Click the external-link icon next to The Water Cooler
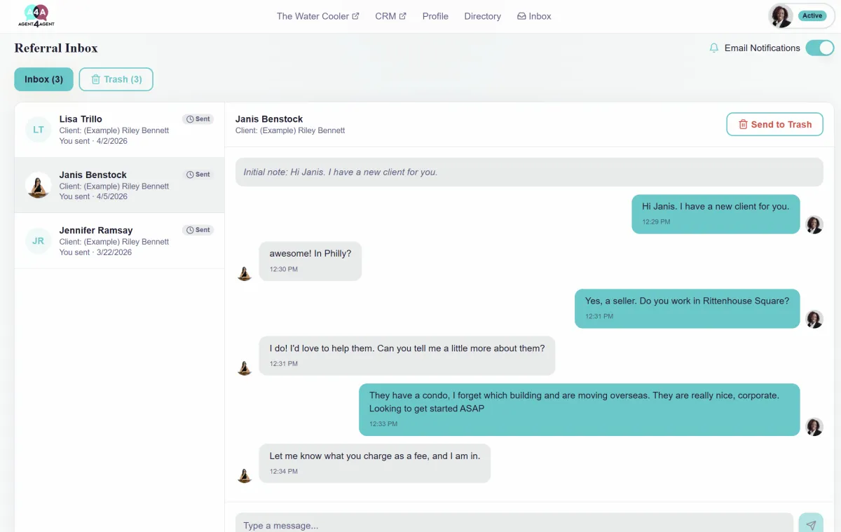 356,15
